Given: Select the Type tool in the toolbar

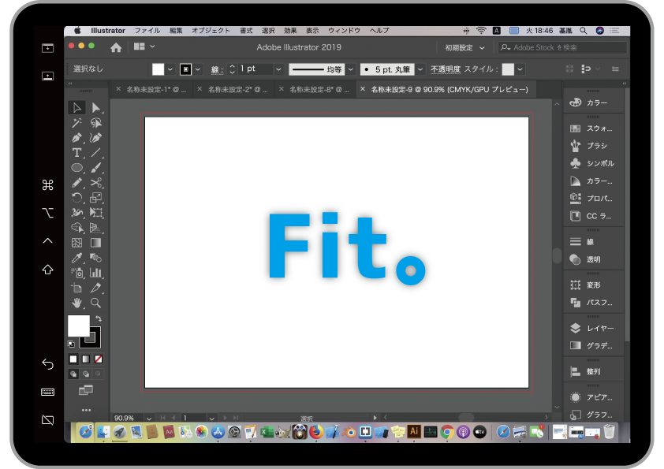Looking at the screenshot, I should [x=77, y=153].
